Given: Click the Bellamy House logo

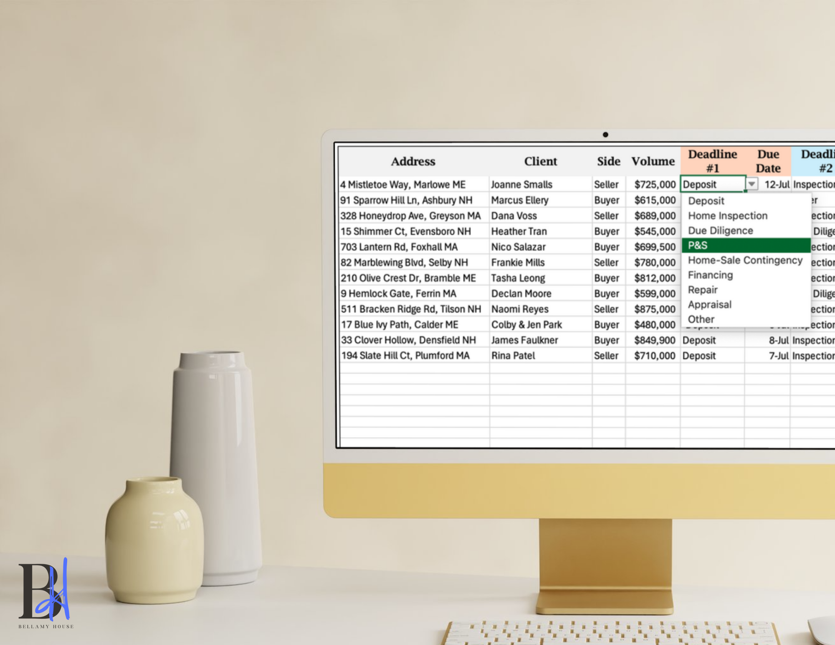Looking at the screenshot, I should (x=45, y=593).
